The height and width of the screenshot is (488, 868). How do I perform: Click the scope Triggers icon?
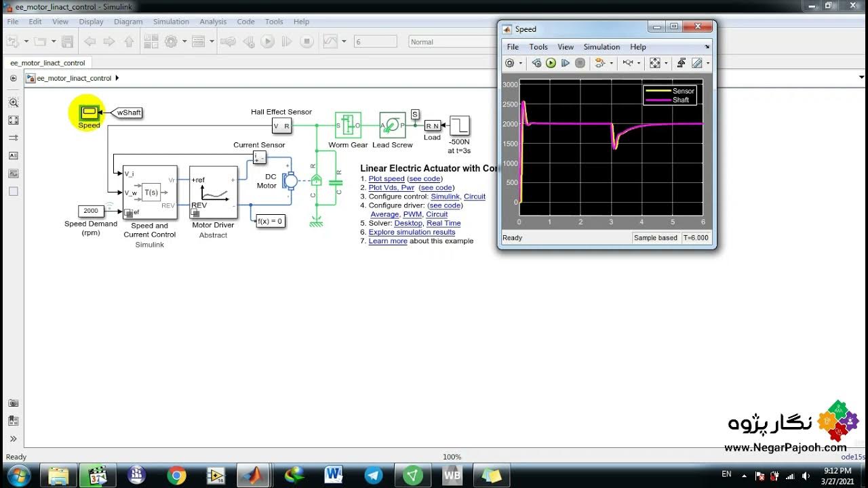[x=682, y=63]
